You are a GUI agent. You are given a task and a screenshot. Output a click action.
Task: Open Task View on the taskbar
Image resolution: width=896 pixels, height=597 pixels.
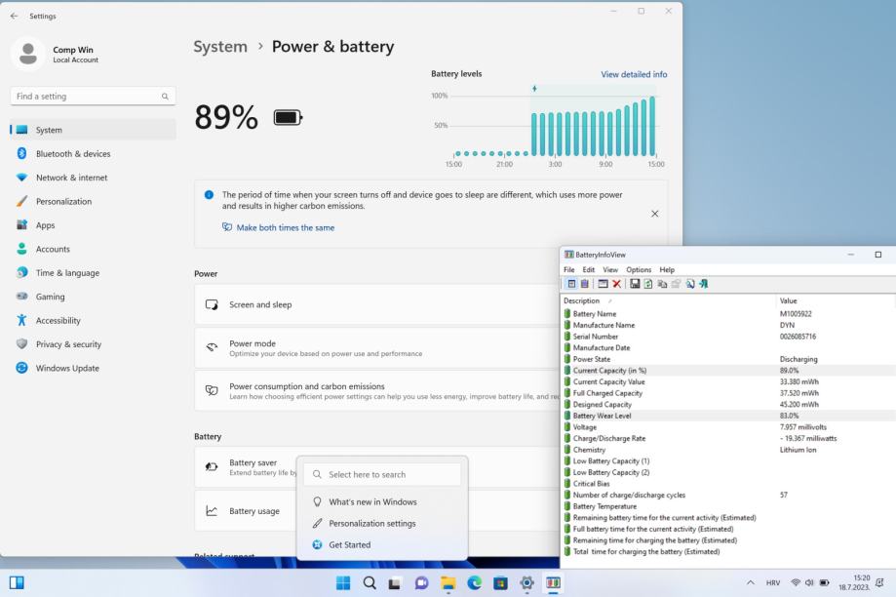pyautogui.click(x=395, y=582)
